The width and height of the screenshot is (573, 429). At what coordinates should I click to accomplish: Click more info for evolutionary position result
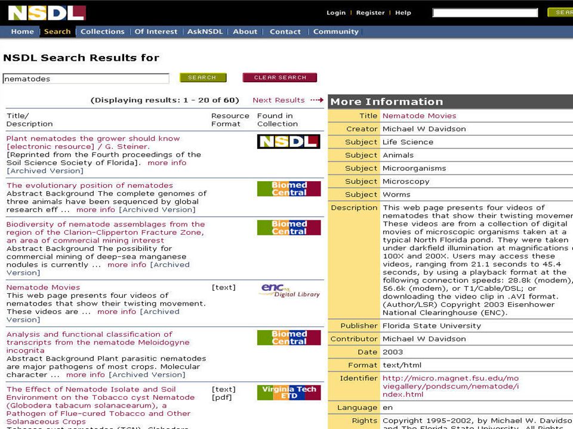pyautogui.click(x=95, y=210)
